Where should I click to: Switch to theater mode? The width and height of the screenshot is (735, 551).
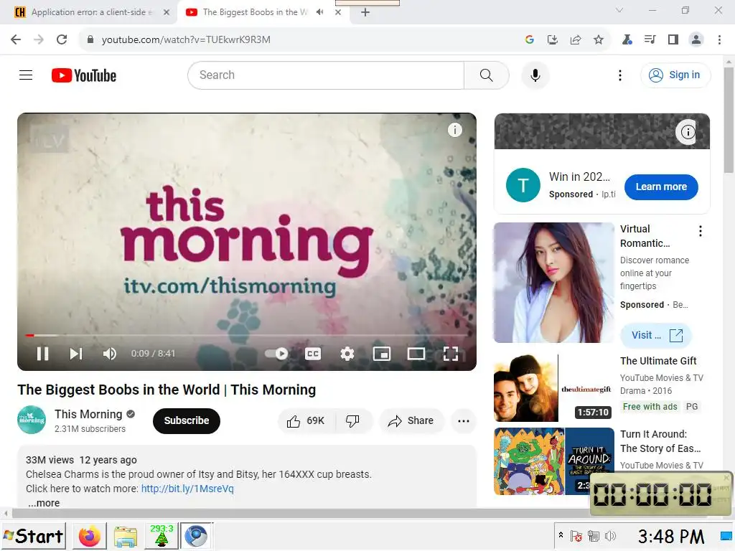pyautogui.click(x=416, y=354)
